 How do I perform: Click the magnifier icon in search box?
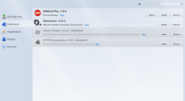point(182,4)
